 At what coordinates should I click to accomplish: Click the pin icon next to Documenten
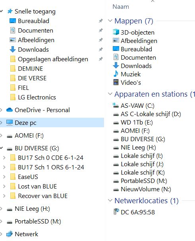click(101, 30)
